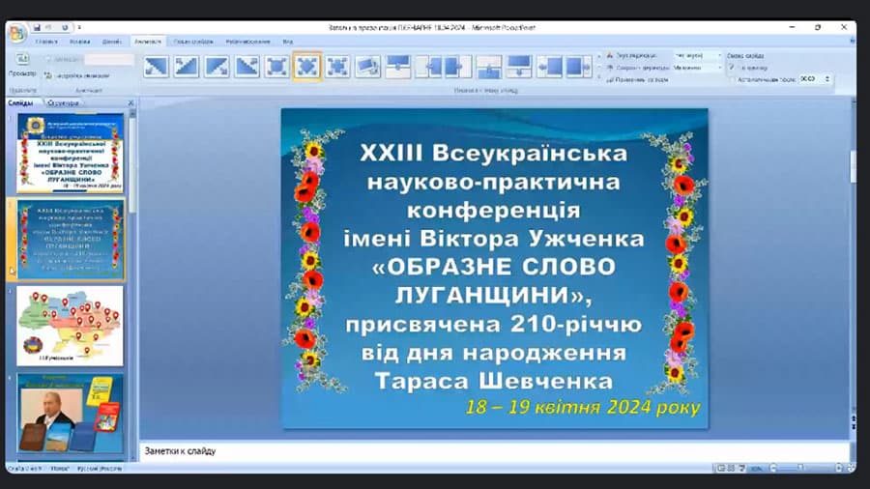Screen dimensions: 870x489
Task: Select slide 3 thumbnail with Ukraine map
Action: pyautogui.click(x=70, y=326)
